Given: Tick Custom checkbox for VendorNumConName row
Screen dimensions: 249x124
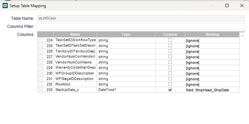Looking at the screenshot, I should [x=170, y=62].
